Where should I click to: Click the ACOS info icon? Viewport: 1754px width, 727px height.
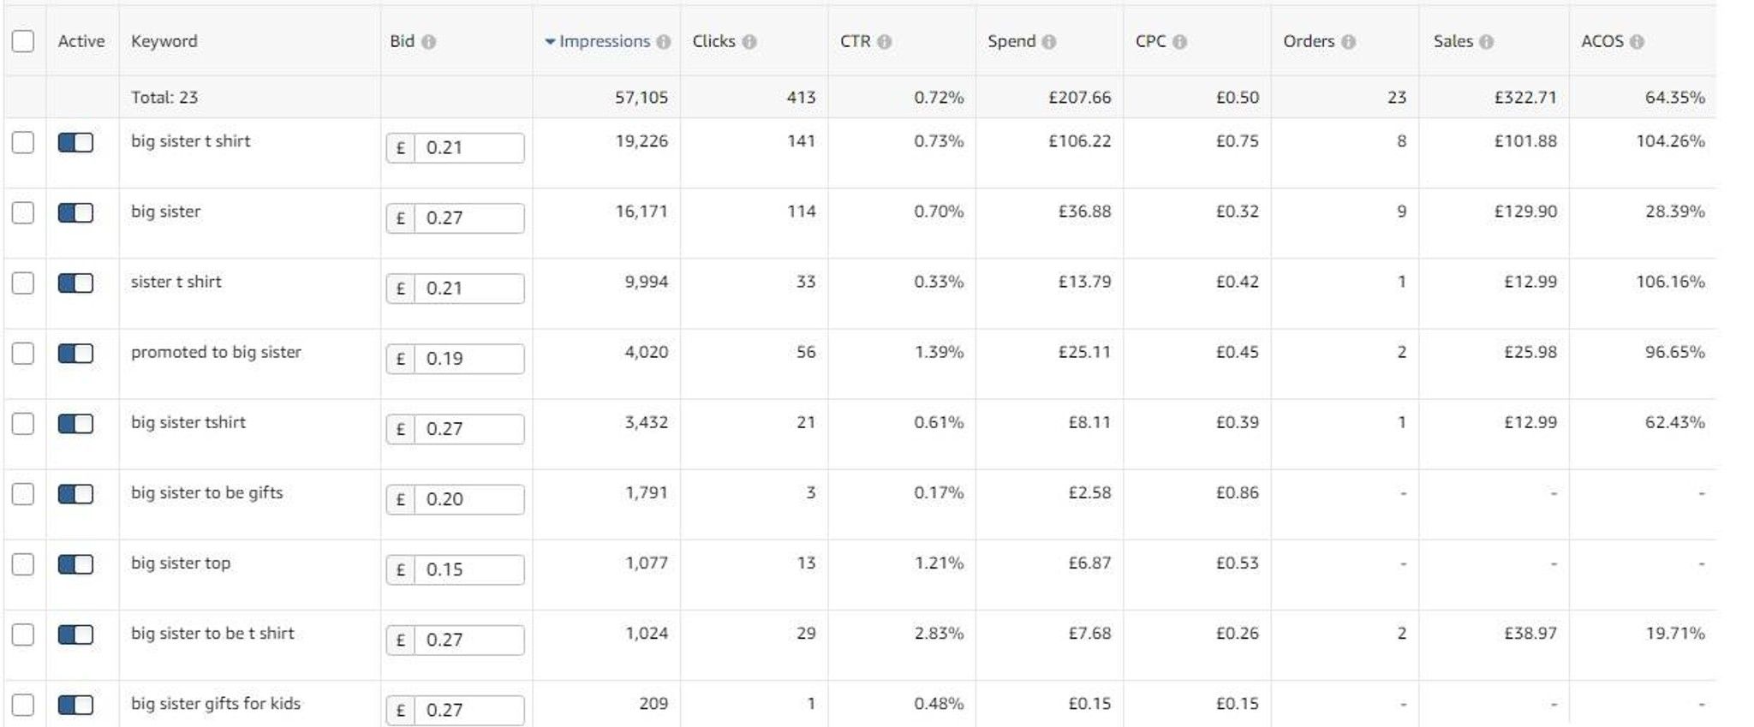(x=1637, y=42)
